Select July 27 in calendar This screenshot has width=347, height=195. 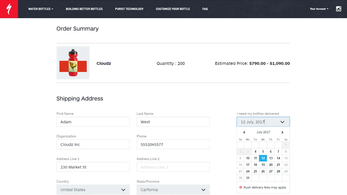pyautogui.click(x=271, y=171)
